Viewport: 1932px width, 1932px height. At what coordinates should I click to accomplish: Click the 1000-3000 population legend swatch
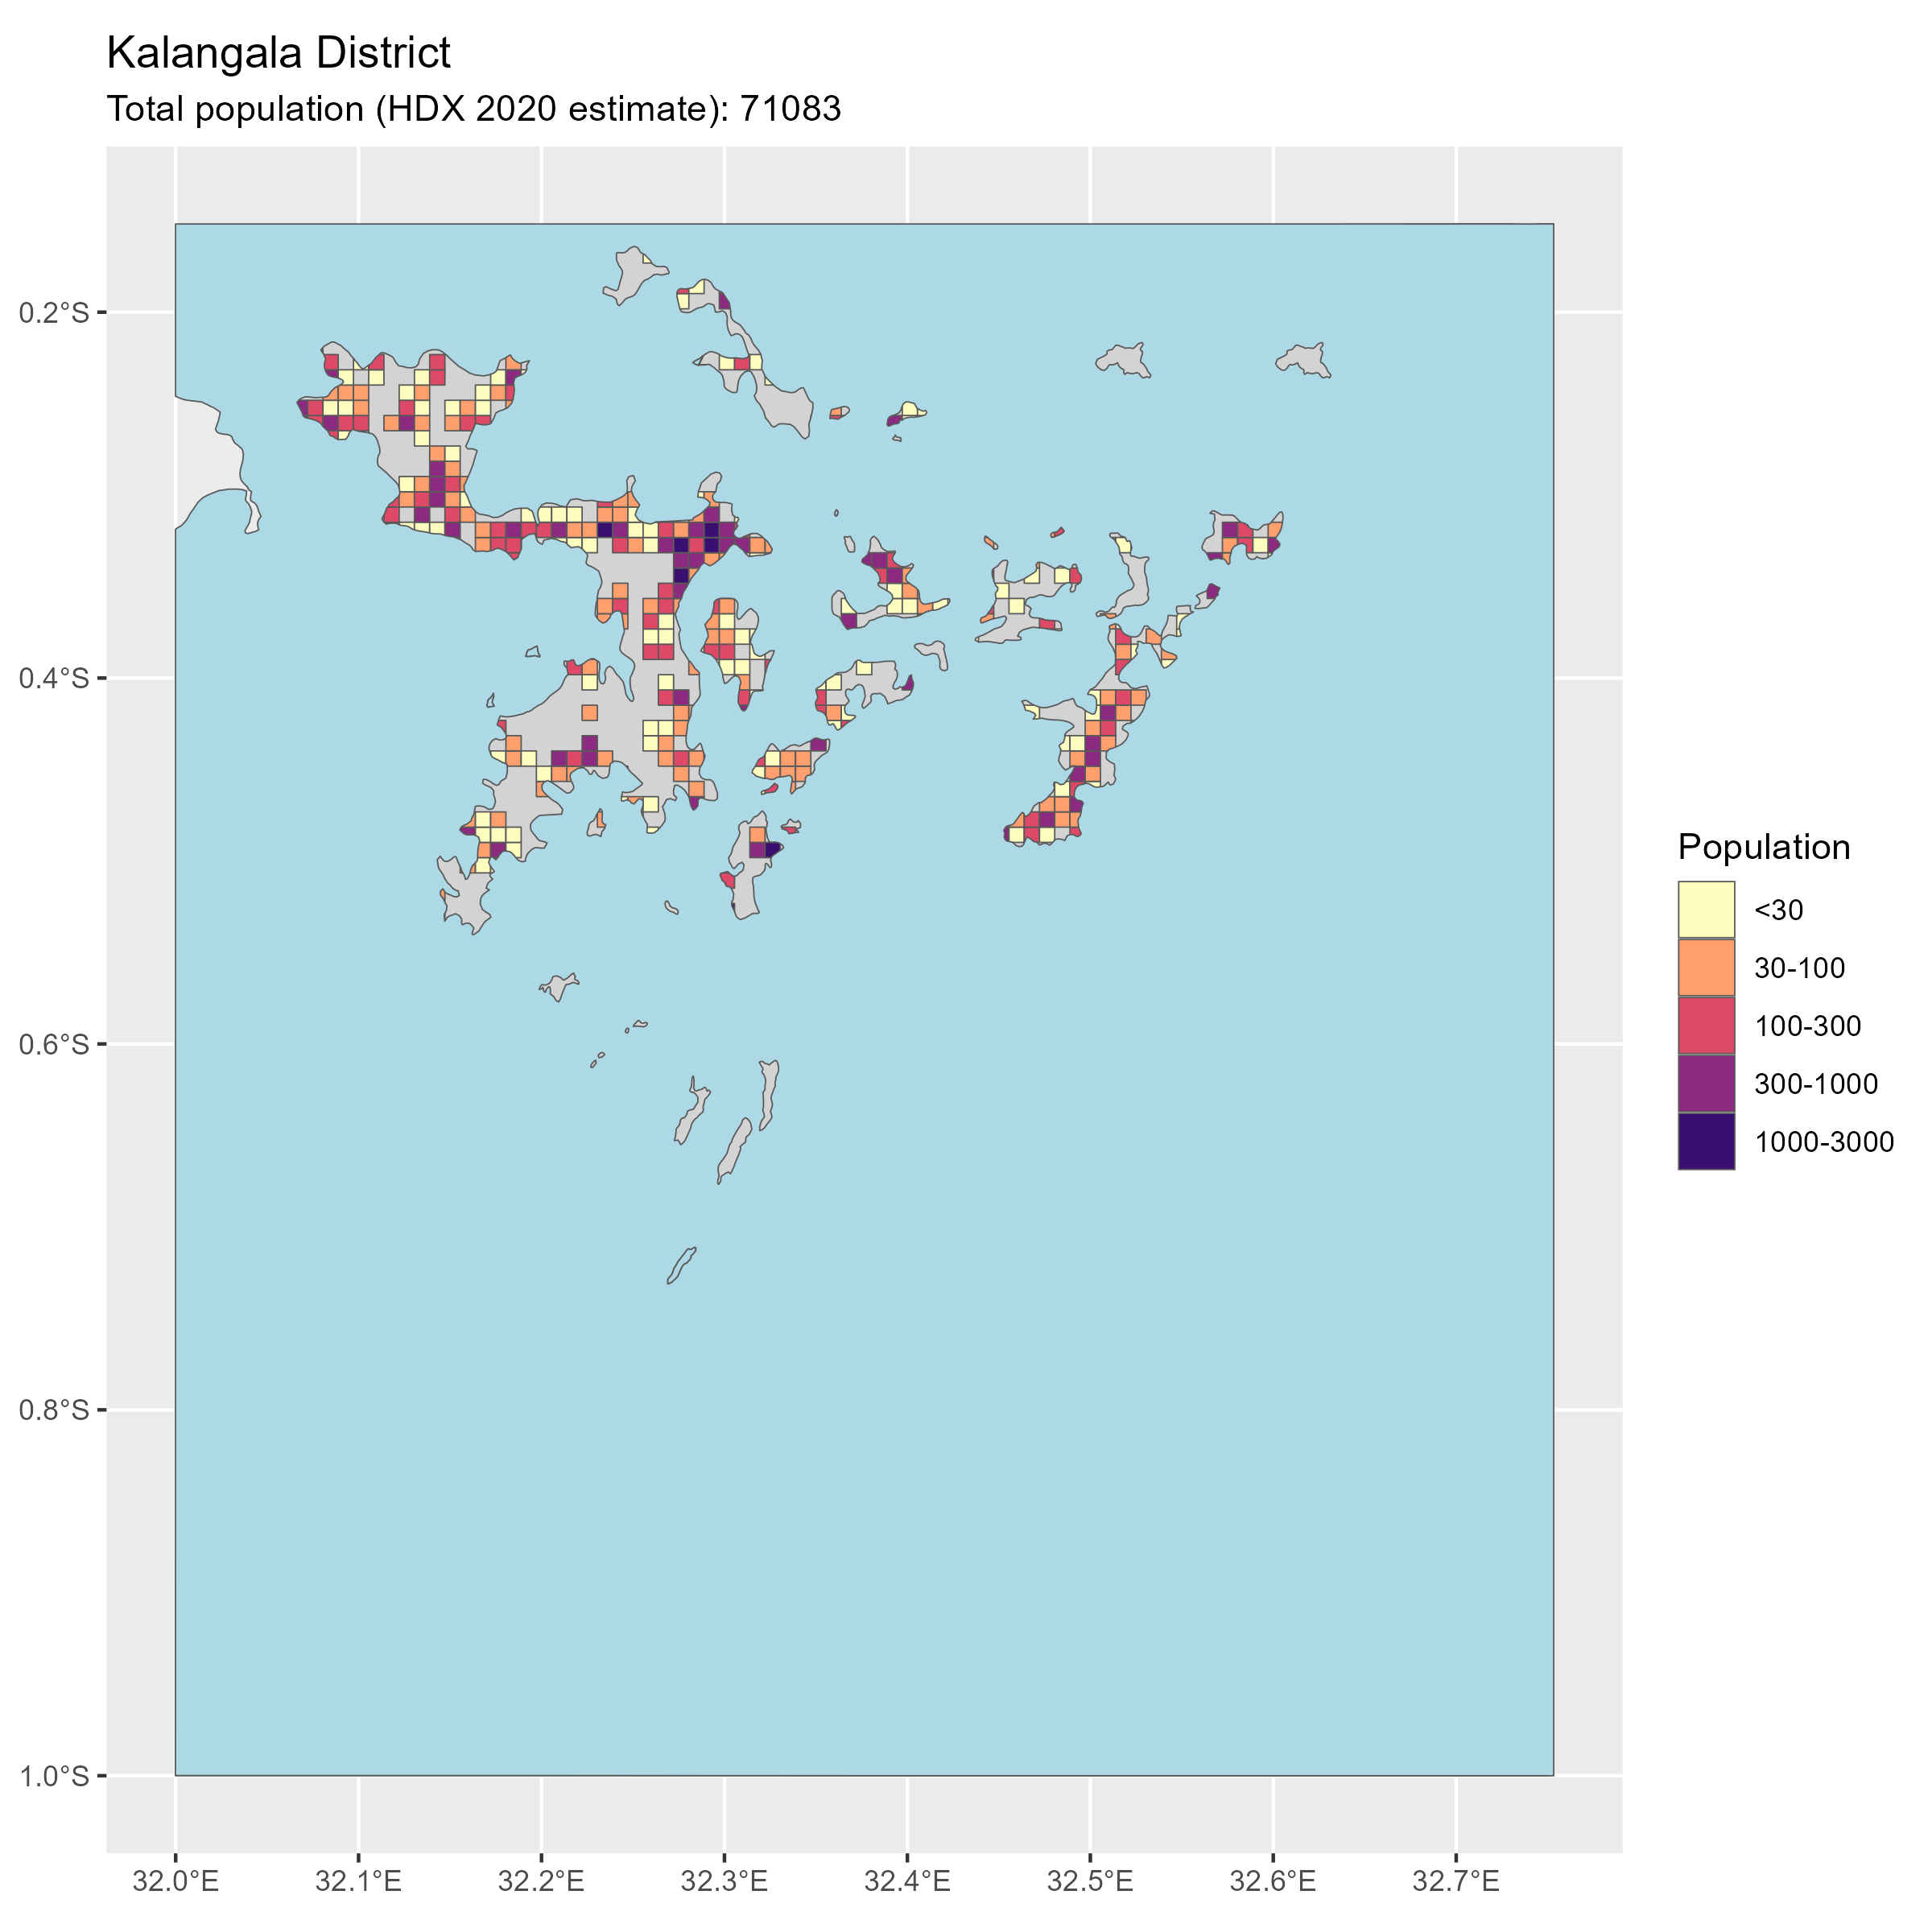(1706, 1142)
